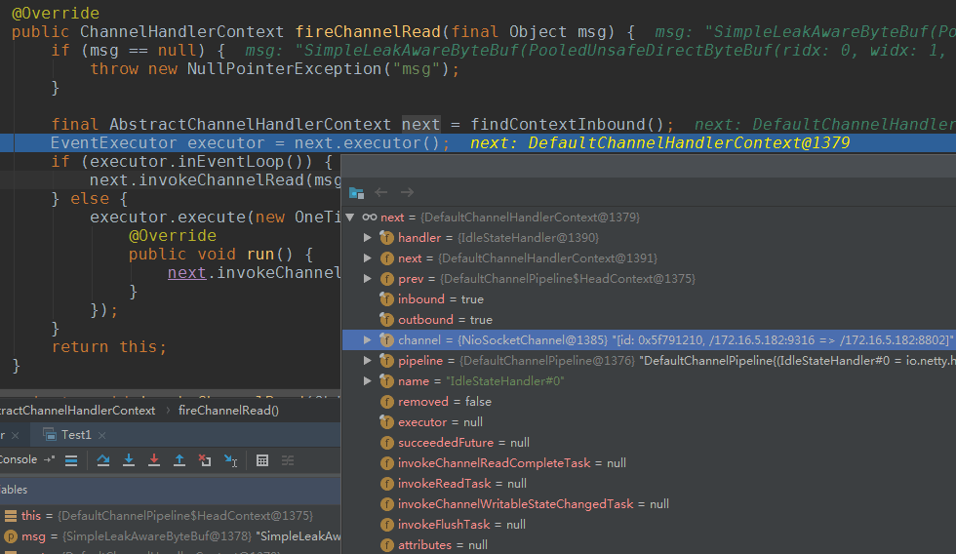Click the field icon beside outbound

pos(386,319)
